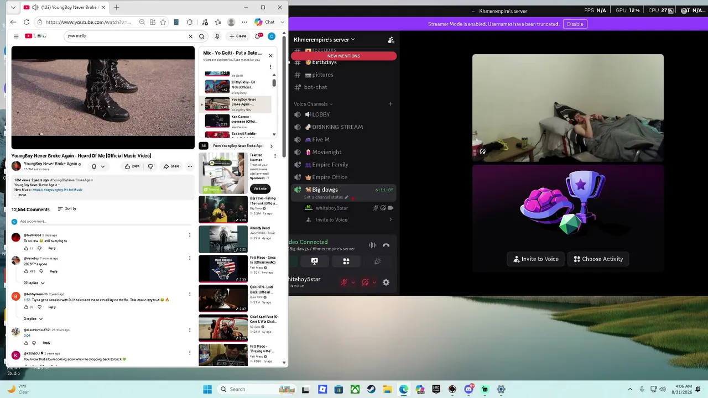The width and height of the screenshot is (708, 398).
Task: Open Discord user settings gear
Action: point(386,282)
